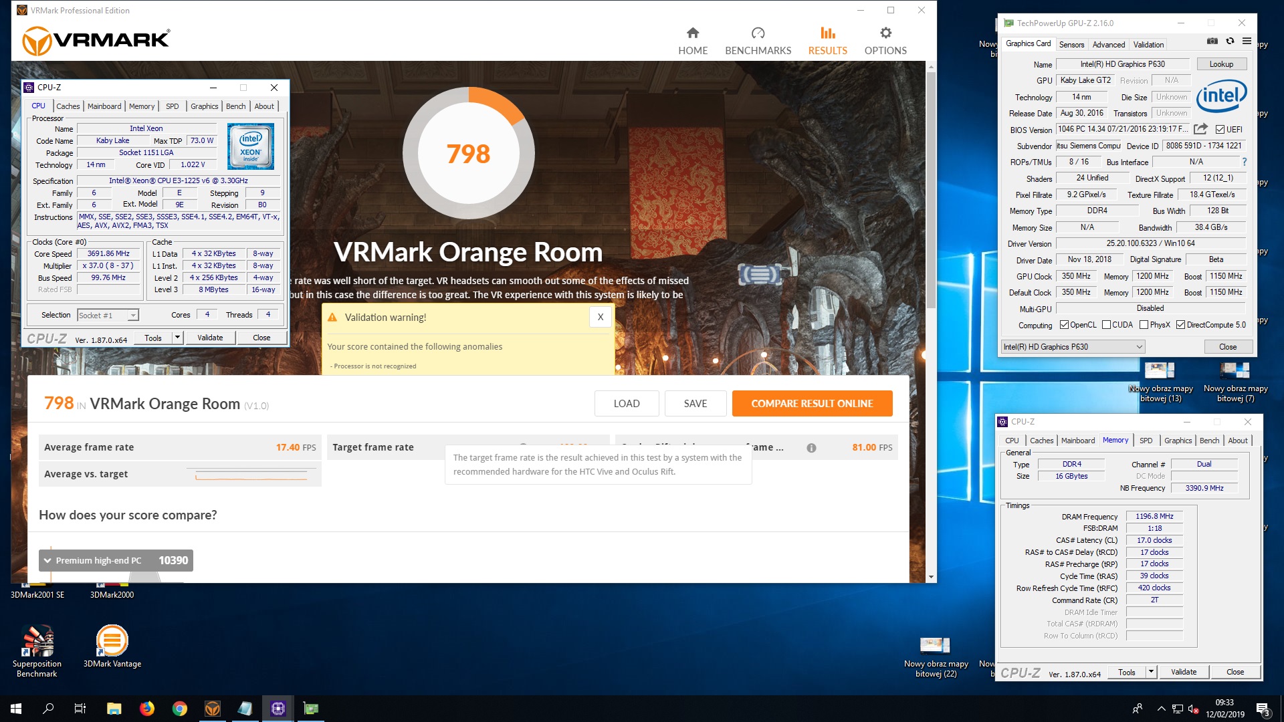Screen dimensions: 1284x722
Task: Click the LOAD button in VRMark
Action: tap(627, 403)
